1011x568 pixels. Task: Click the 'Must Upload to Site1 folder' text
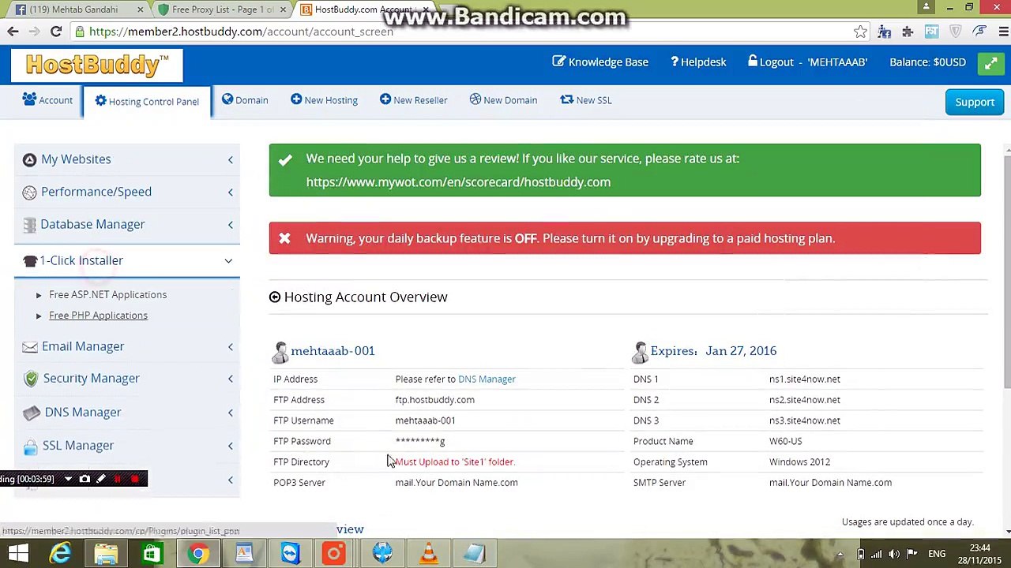[x=455, y=462]
